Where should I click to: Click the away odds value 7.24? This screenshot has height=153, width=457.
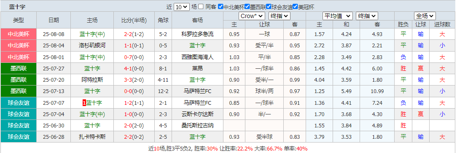point(377,103)
